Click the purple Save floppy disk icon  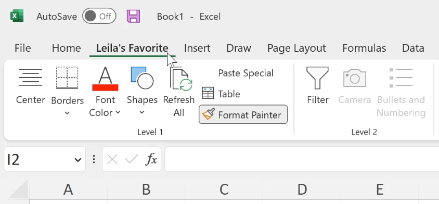point(133,16)
